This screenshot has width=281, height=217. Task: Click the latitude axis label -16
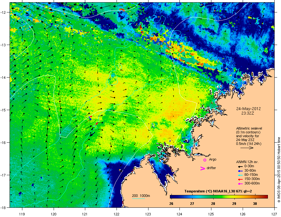tap(3, 142)
